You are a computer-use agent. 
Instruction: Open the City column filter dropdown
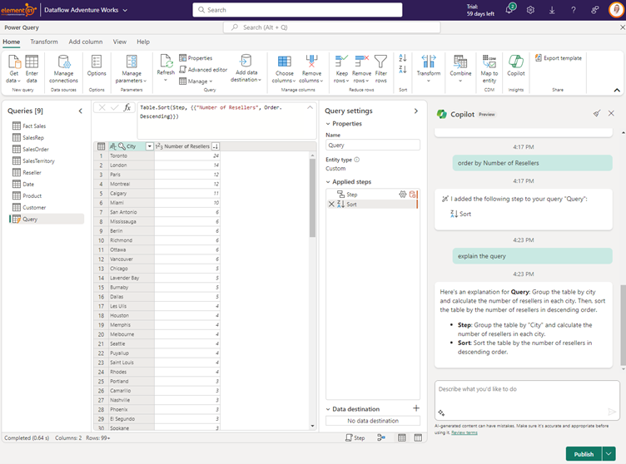[x=150, y=146]
